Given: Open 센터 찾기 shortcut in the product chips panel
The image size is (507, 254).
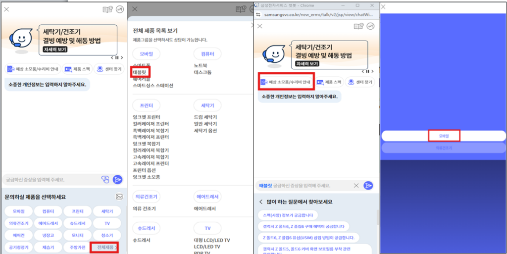Looking at the screenshot, I should [x=109, y=69].
